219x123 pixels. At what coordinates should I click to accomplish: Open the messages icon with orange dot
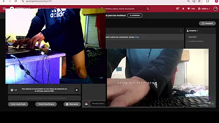coord(177,9)
